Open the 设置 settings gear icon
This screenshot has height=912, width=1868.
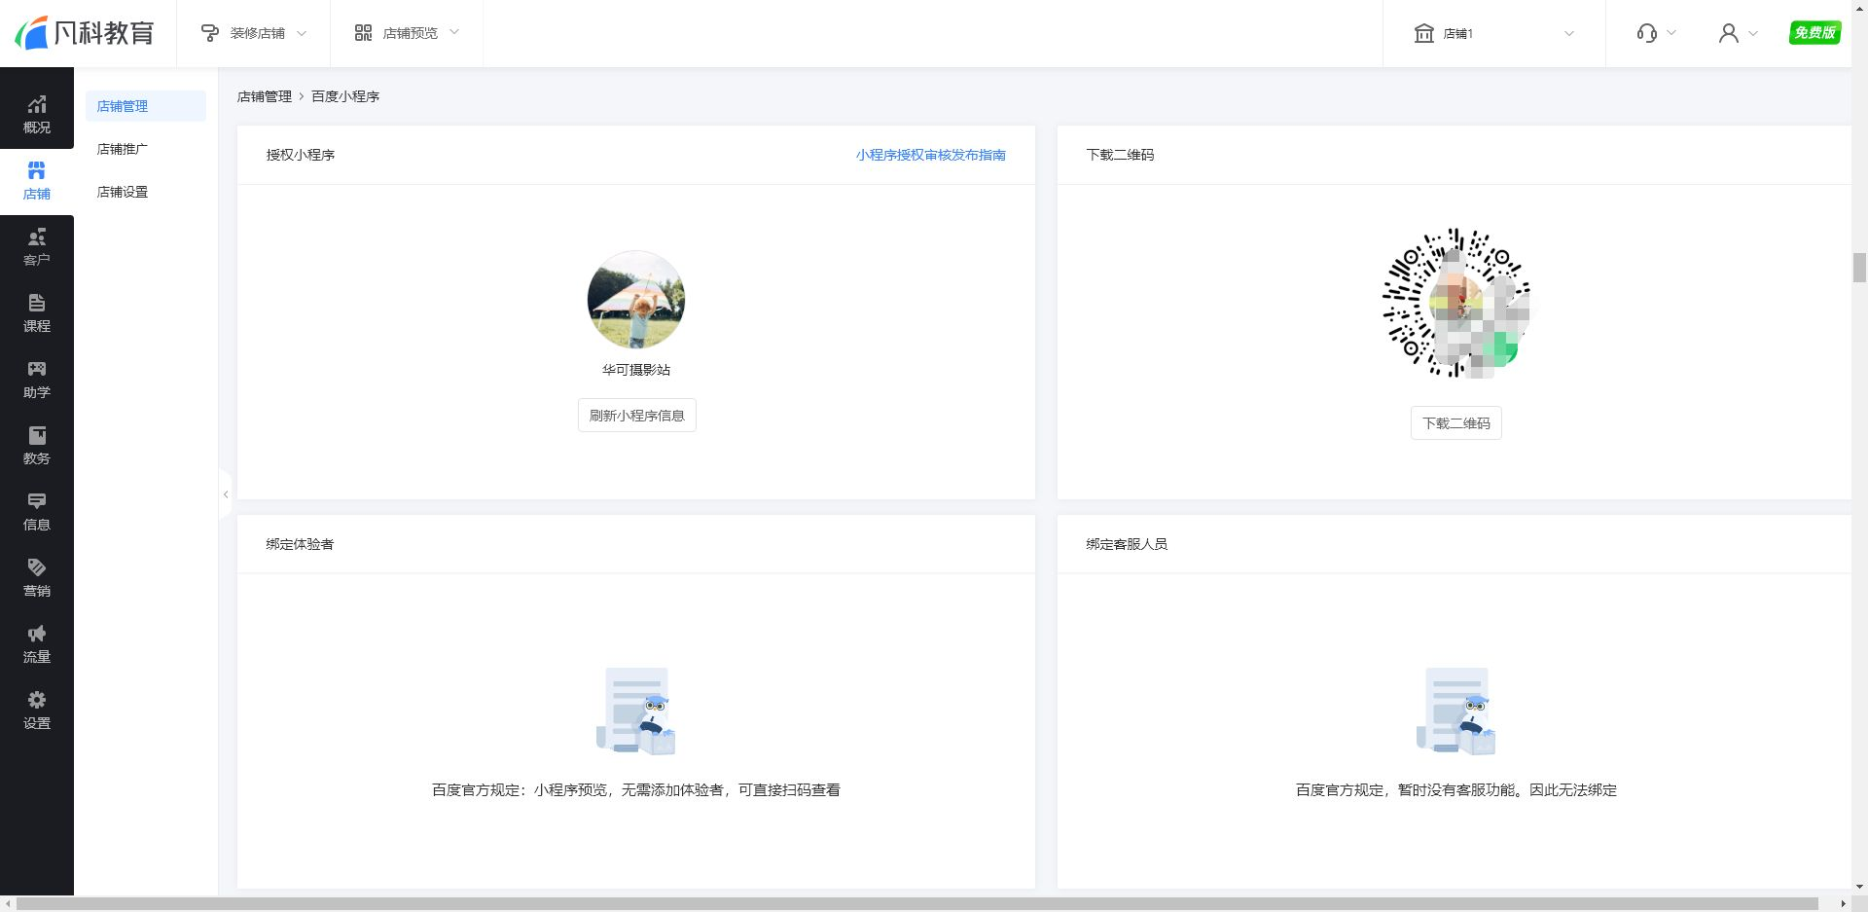pyautogui.click(x=37, y=700)
